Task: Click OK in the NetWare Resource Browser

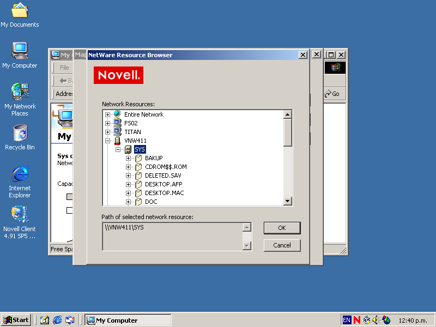Action: [282, 228]
